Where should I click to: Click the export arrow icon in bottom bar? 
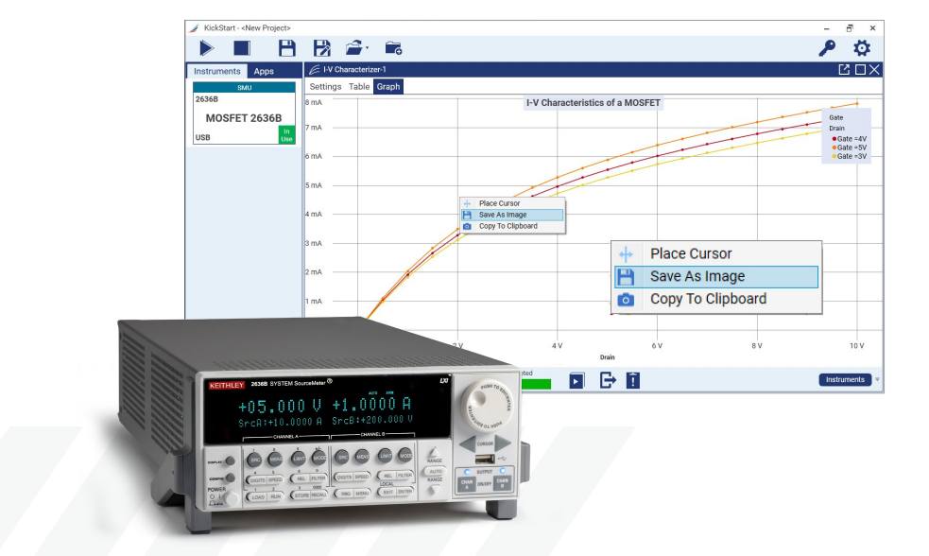point(608,380)
